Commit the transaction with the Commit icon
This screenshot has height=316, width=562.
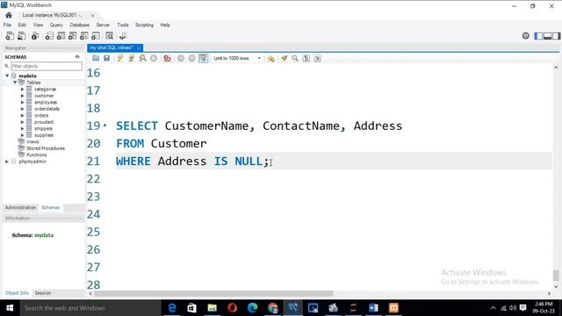[x=181, y=58]
